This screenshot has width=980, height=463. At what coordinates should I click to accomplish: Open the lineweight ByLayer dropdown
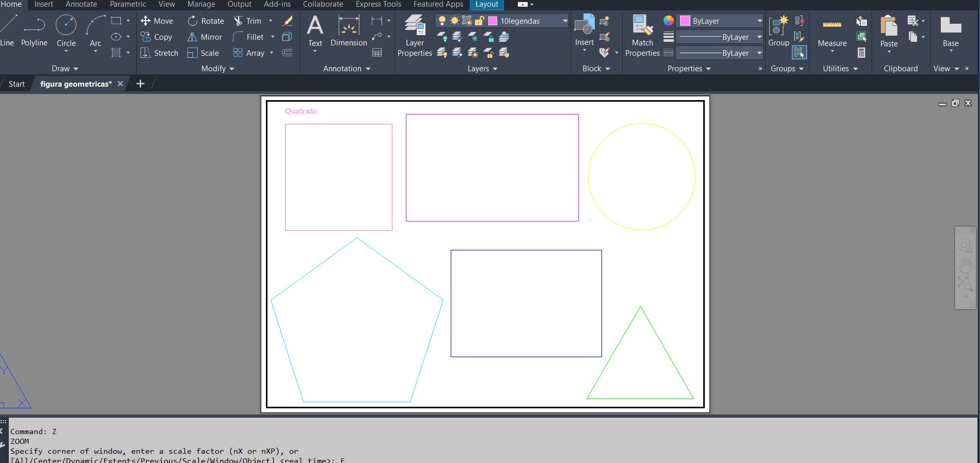[x=759, y=37]
